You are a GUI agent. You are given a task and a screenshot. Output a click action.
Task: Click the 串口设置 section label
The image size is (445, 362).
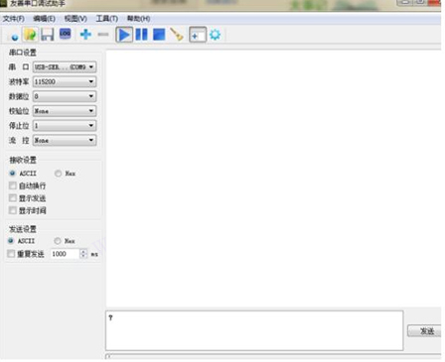(23, 53)
